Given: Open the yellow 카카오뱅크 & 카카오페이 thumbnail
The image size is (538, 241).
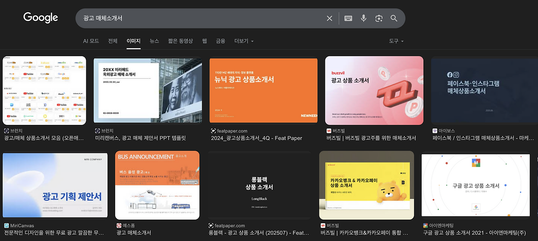Looking at the screenshot, I should click(367, 185).
